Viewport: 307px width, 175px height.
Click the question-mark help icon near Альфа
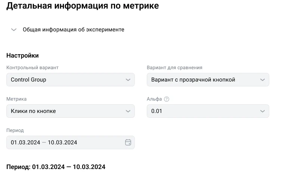pyautogui.click(x=167, y=99)
